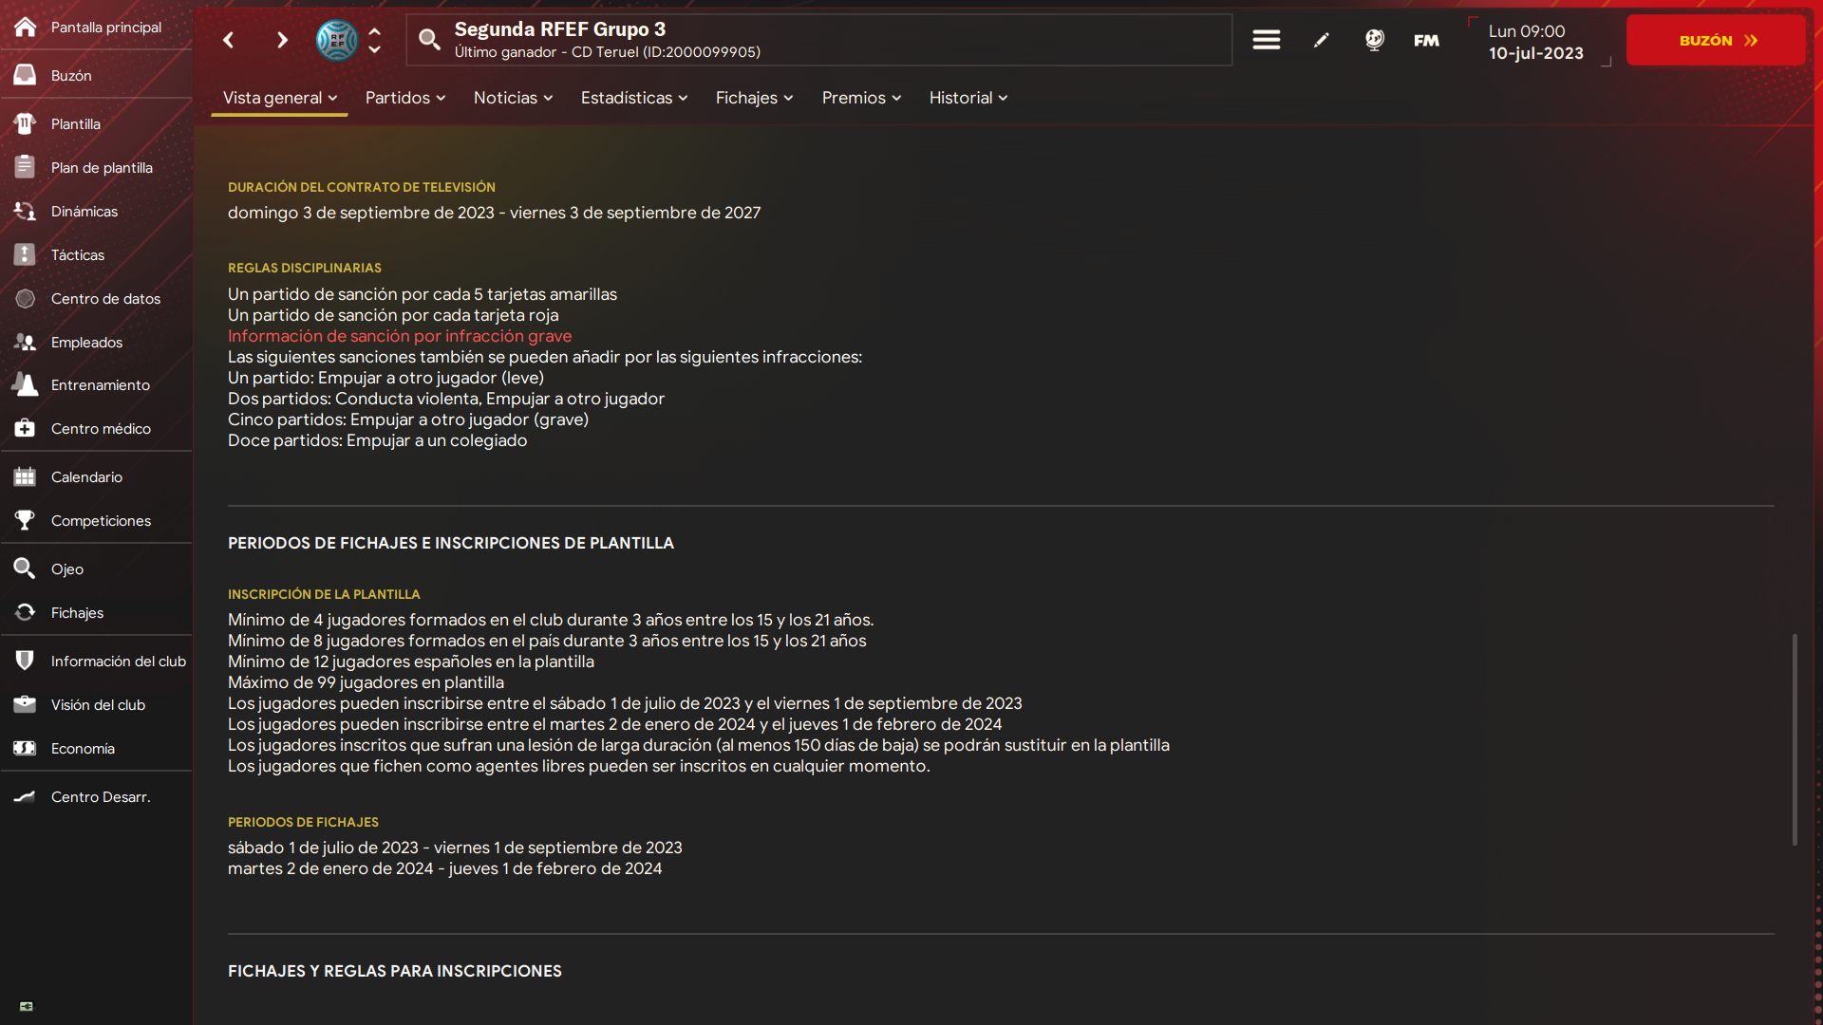The width and height of the screenshot is (1823, 1025).
Task: Click 'Máximo de 99 jugadores en plantilla'
Action: [366, 682]
